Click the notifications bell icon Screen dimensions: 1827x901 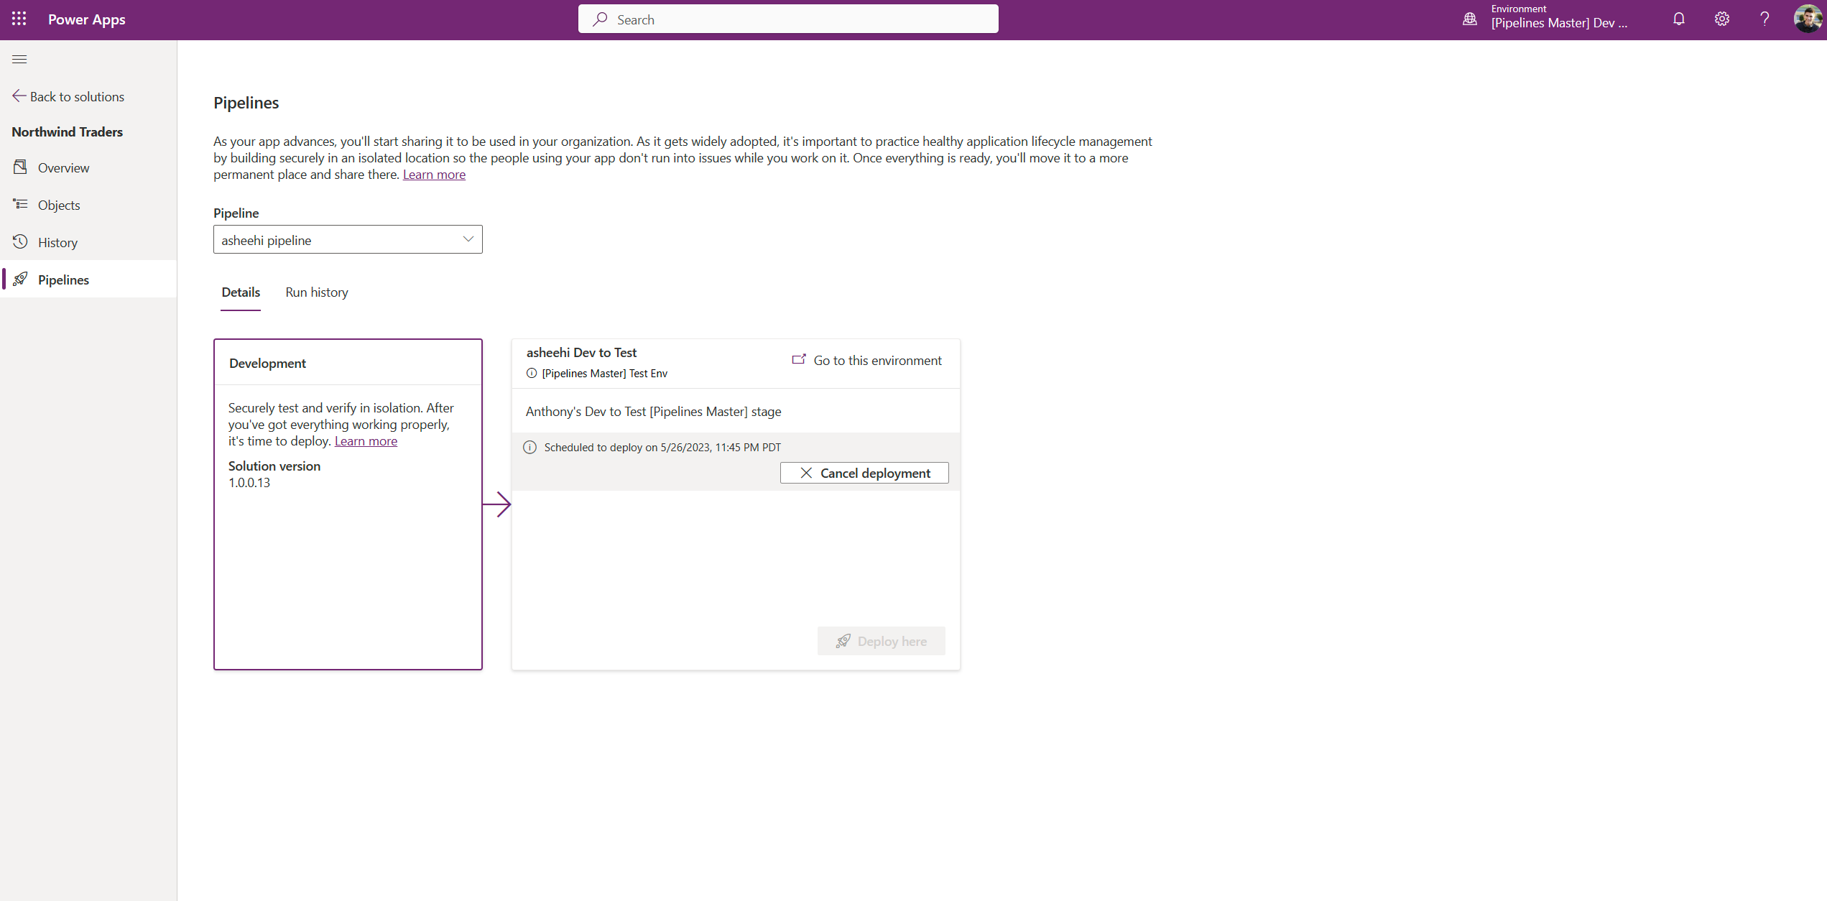pyautogui.click(x=1678, y=19)
